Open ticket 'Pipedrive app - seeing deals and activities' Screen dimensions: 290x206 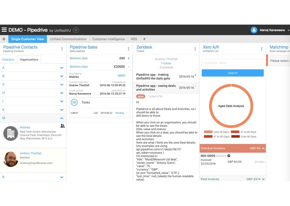click(166, 88)
